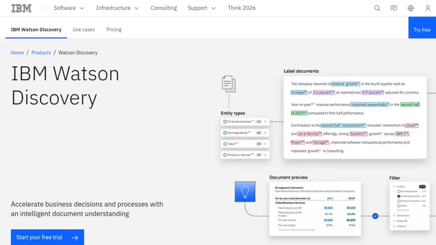The height and width of the screenshot is (245, 436).
Task: Expand the Software menu
Action: [69, 8]
